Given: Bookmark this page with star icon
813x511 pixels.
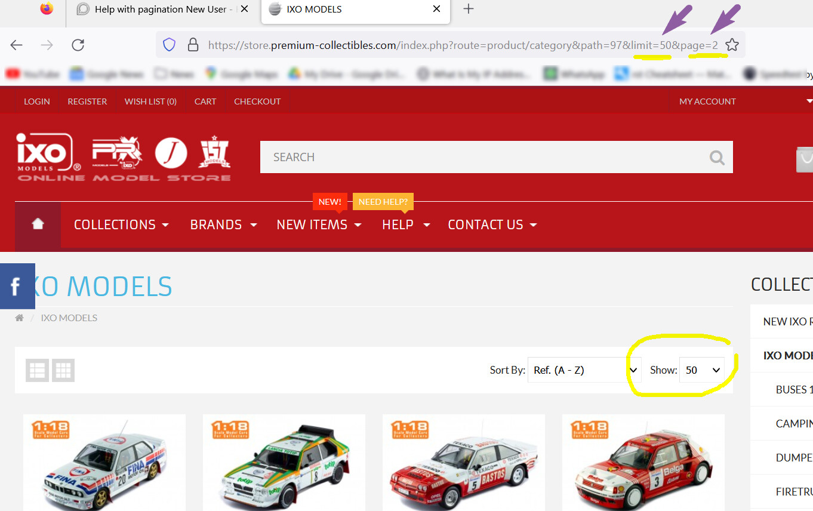Looking at the screenshot, I should coord(732,45).
